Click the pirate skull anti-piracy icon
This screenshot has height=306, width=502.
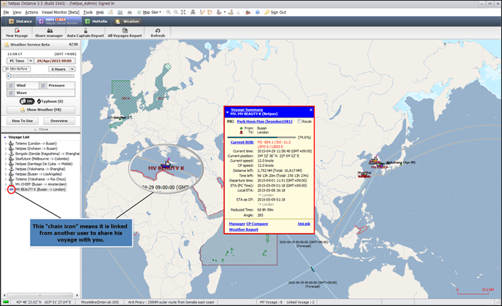point(193,12)
